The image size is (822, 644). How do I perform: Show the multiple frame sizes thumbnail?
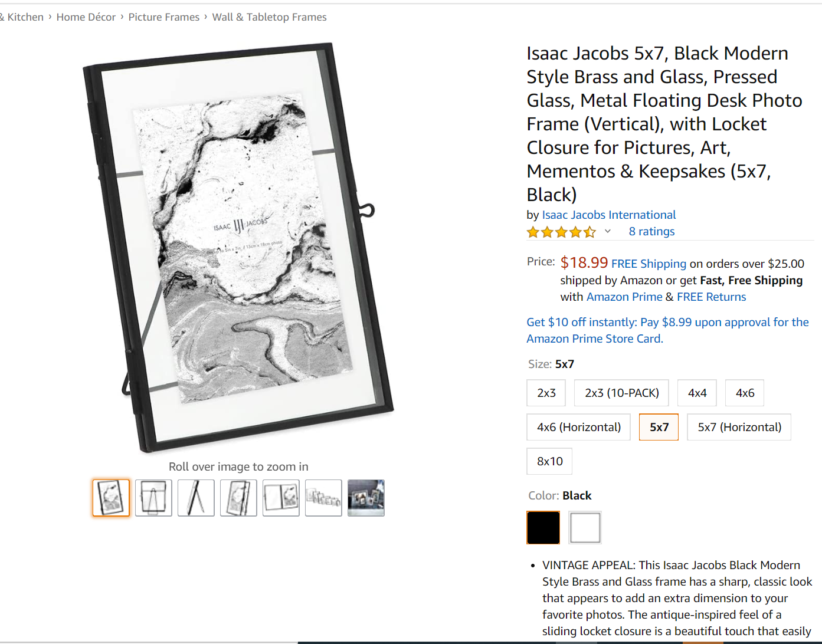[x=323, y=498]
